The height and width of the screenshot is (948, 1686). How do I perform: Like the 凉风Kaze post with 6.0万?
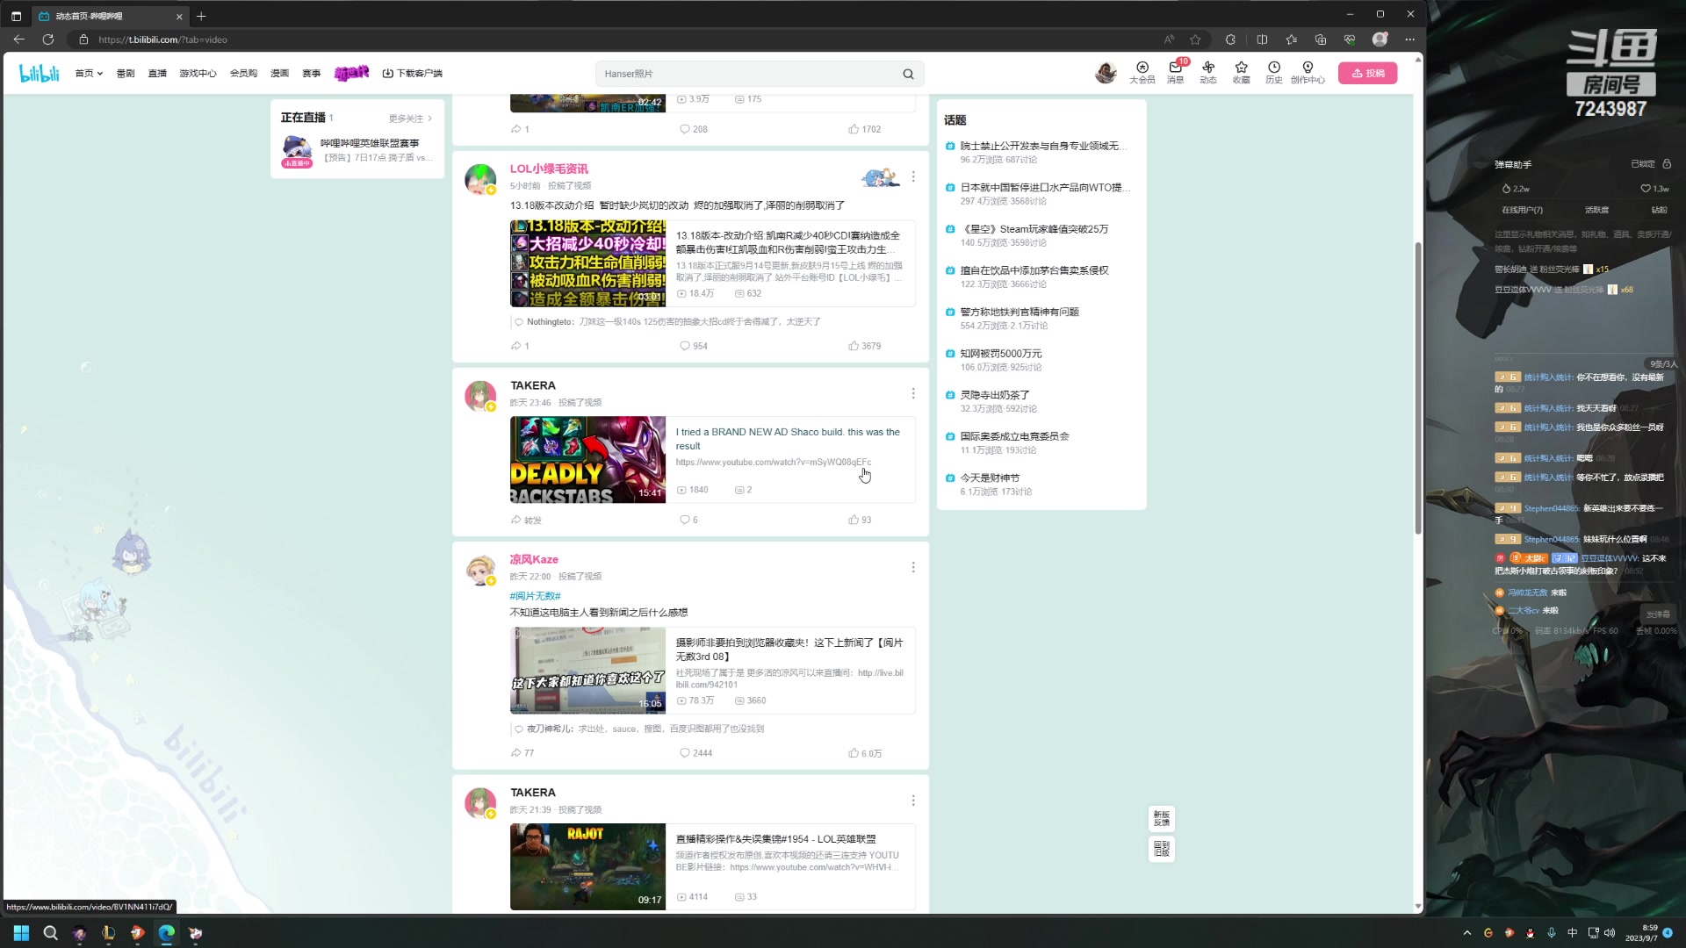865,753
